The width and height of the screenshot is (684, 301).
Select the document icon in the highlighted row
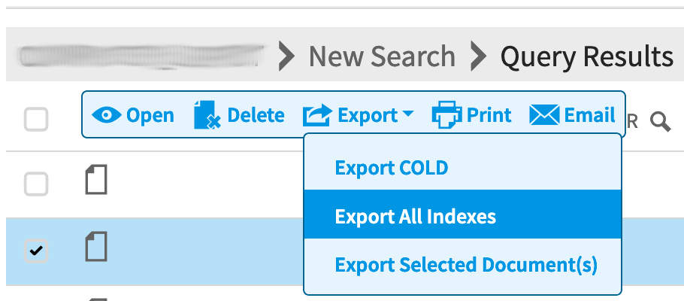96,247
